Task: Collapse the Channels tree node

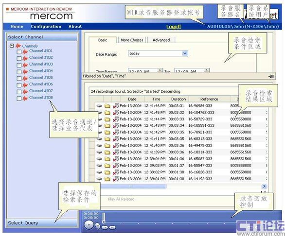Action: click(12, 45)
